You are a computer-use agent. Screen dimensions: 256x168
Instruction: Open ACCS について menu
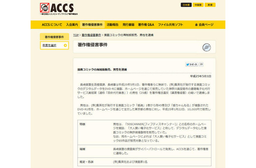[x=52, y=25]
